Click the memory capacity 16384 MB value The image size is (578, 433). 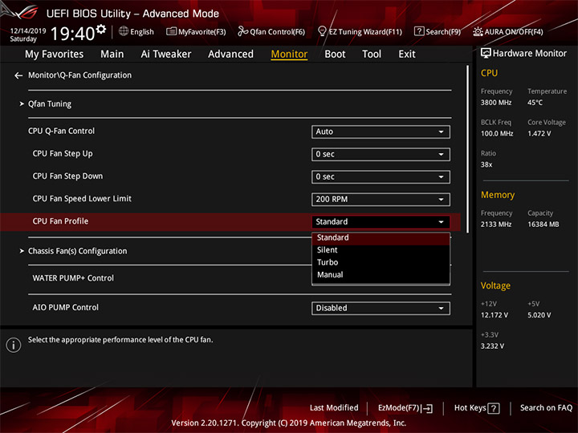click(543, 225)
